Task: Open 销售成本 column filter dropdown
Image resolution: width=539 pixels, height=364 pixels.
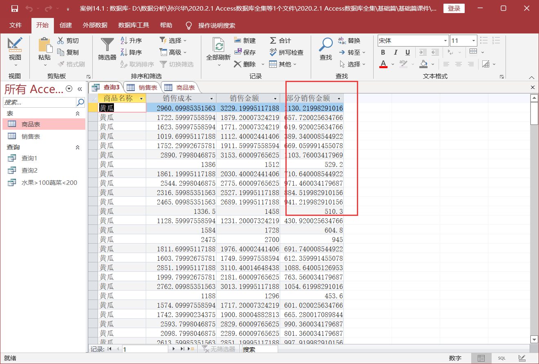Action: 212,98
